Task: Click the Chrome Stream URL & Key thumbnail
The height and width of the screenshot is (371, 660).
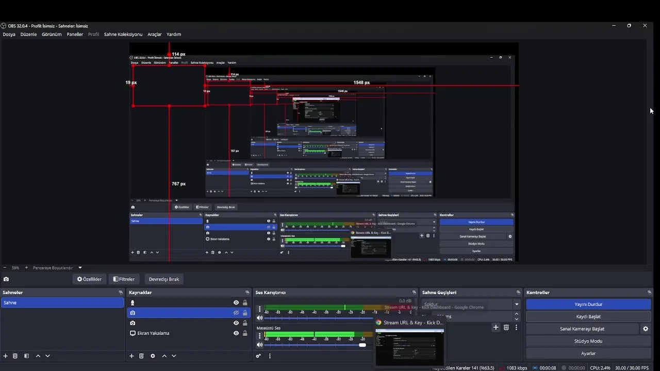Action: pyautogui.click(x=409, y=347)
